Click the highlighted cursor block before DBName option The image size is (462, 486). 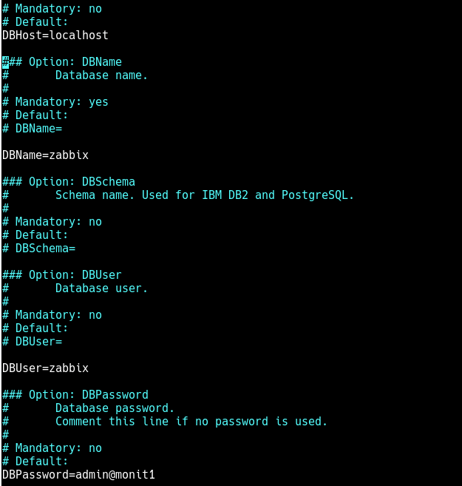pyautogui.click(x=5, y=62)
